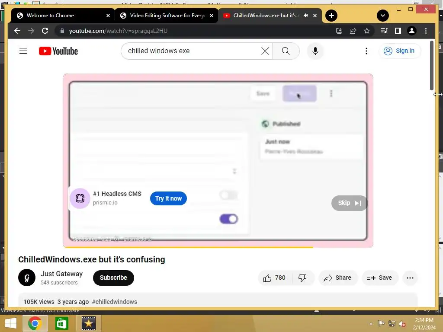Click the page vertical scrollbar
The image size is (443, 332).
point(431,66)
